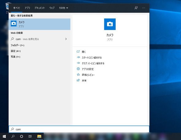
Task: Select タスク バーにピン留めする option
Action: 93,63
